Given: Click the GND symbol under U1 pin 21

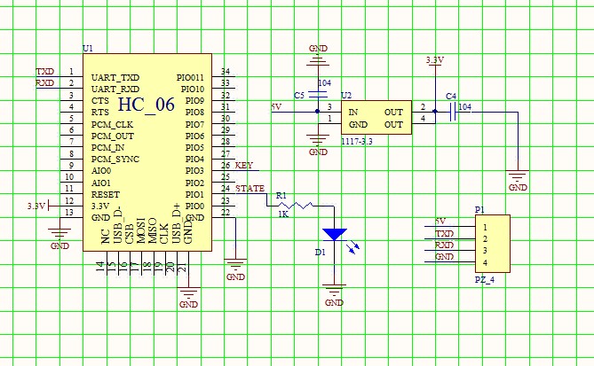Looking at the screenshot, I should click(188, 292).
